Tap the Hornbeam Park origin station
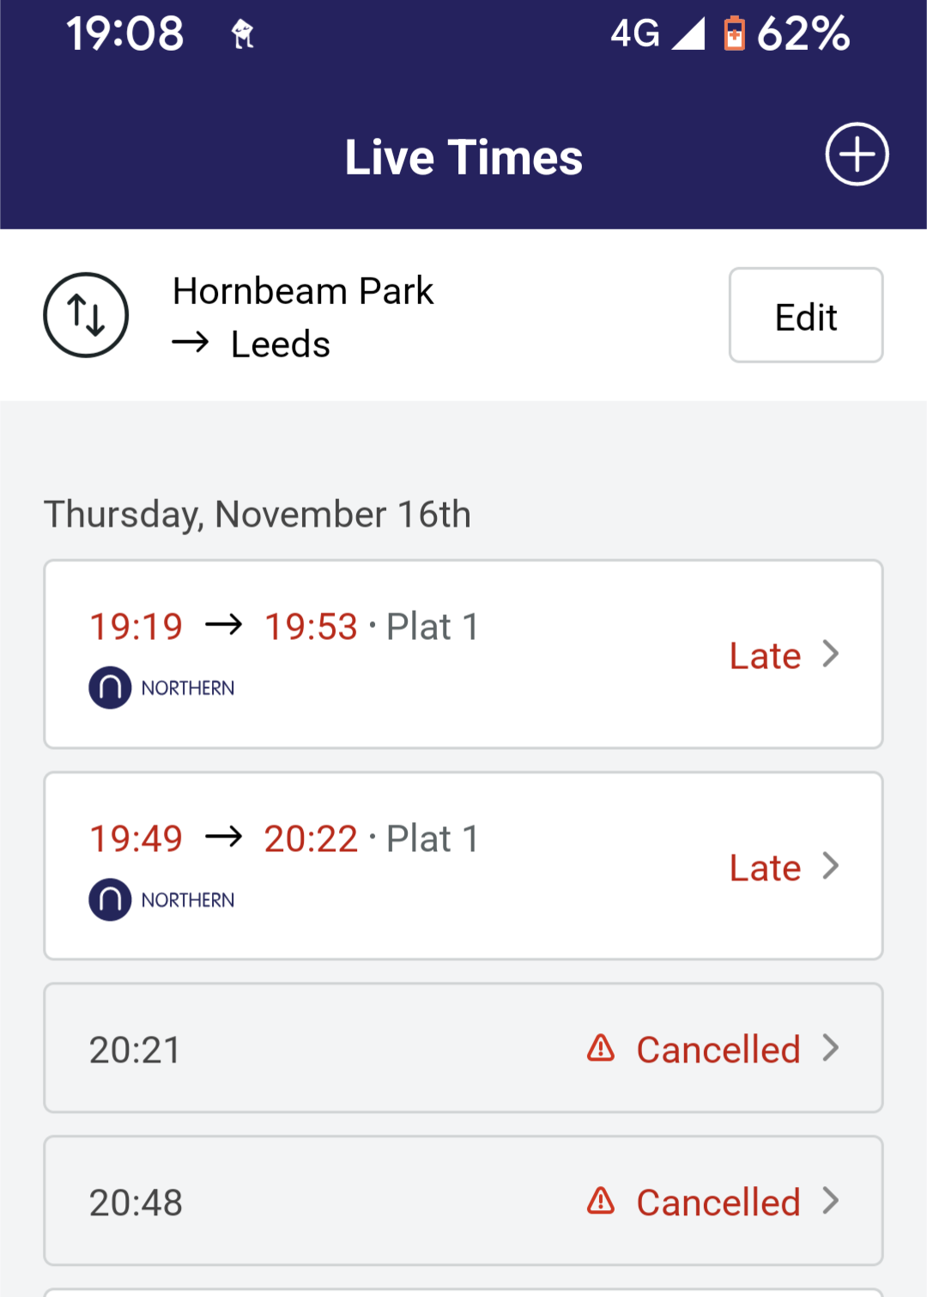This screenshot has height=1297, width=927. click(303, 291)
